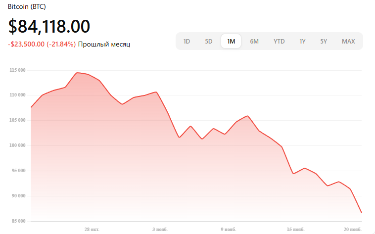The image size is (375, 234).
Task: Click the 100 000 price axis label
Action: [17, 145]
